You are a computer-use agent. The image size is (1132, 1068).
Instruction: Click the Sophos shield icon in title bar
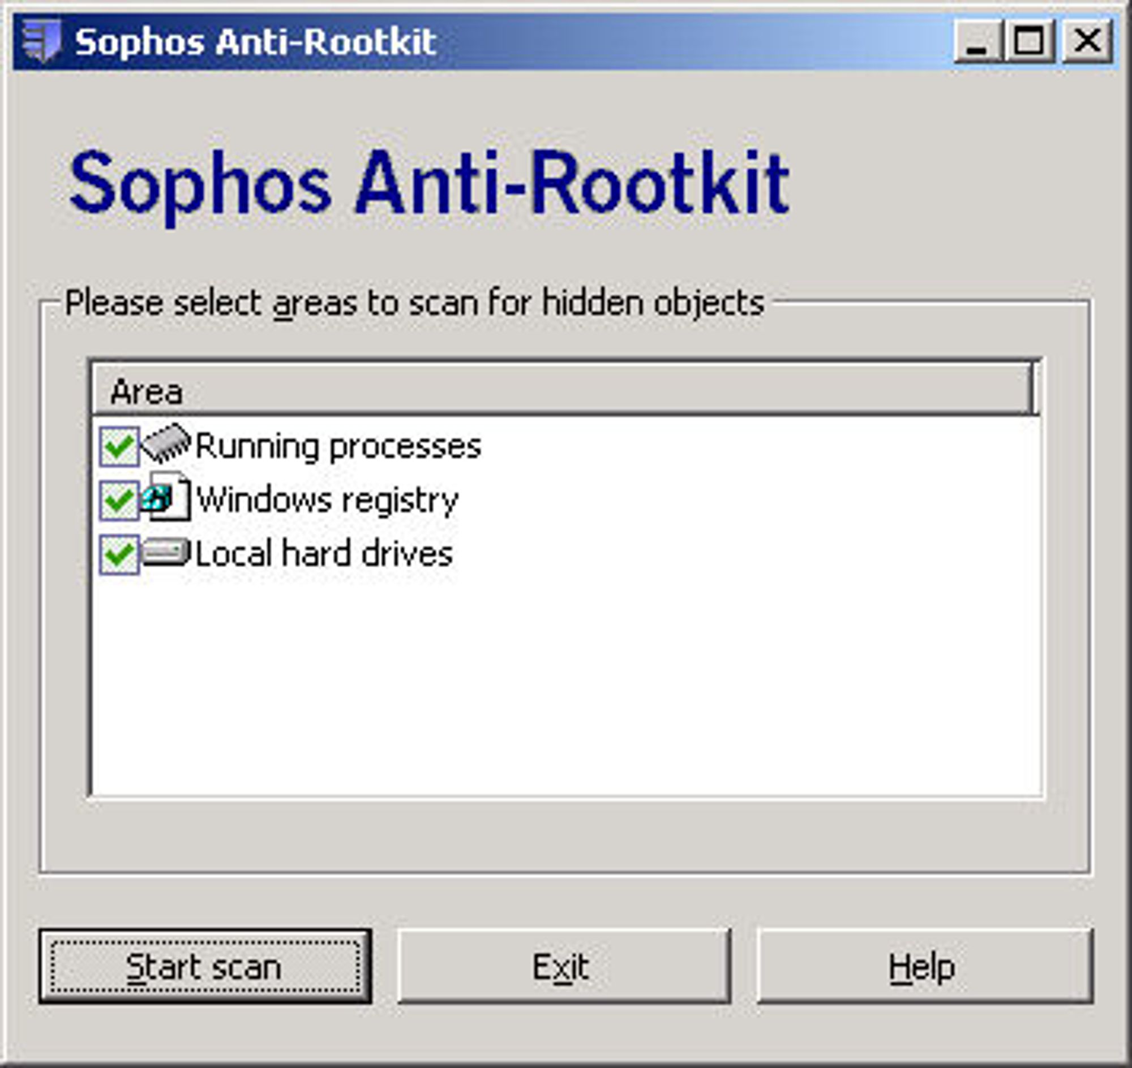(x=41, y=40)
